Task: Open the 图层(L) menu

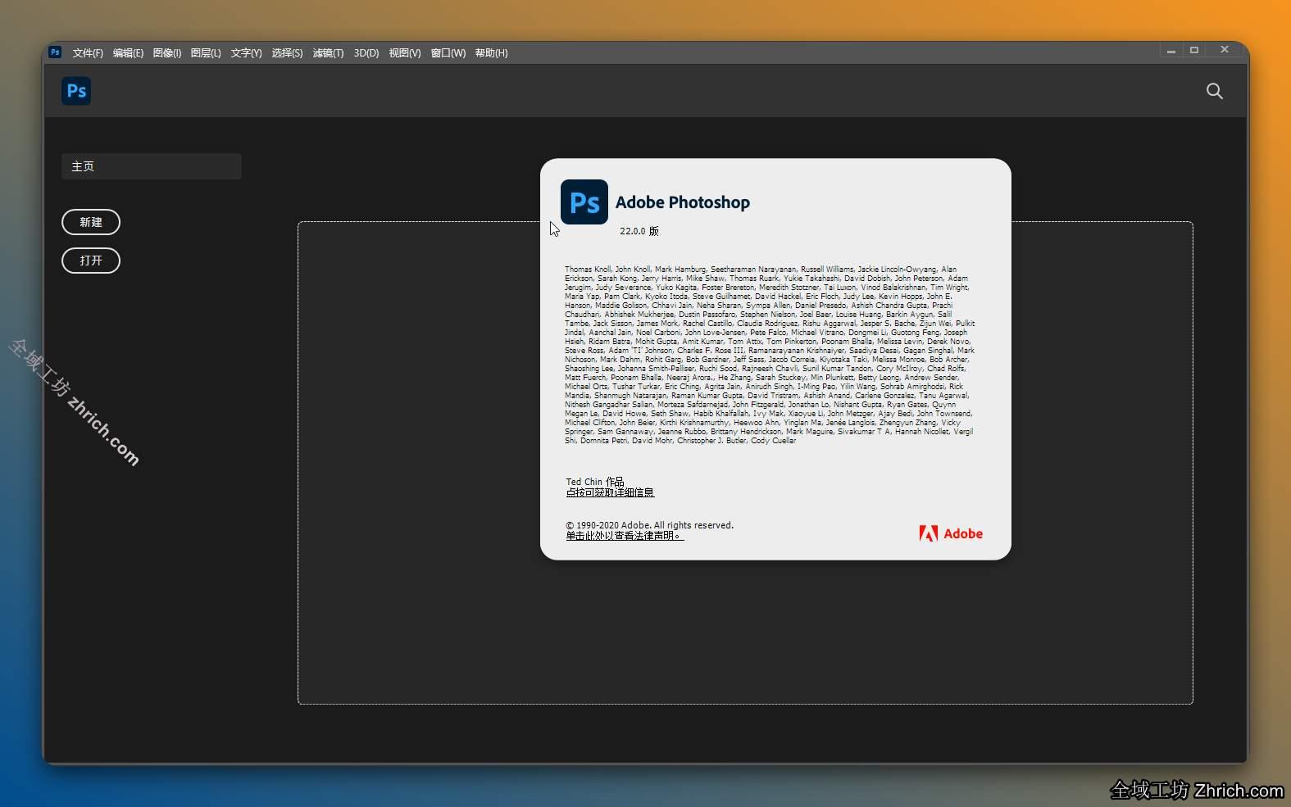Action: pos(206,53)
